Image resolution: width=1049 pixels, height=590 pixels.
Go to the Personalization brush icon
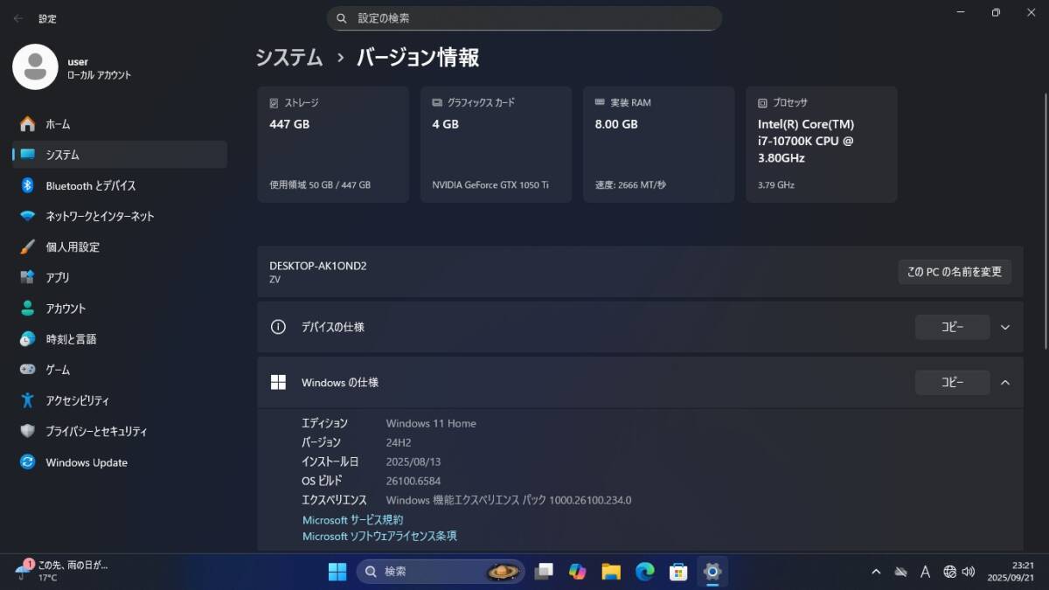tap(28, 247)
